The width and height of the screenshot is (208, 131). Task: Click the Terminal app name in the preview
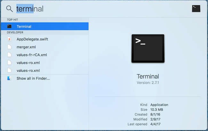[x=148, y=76]
